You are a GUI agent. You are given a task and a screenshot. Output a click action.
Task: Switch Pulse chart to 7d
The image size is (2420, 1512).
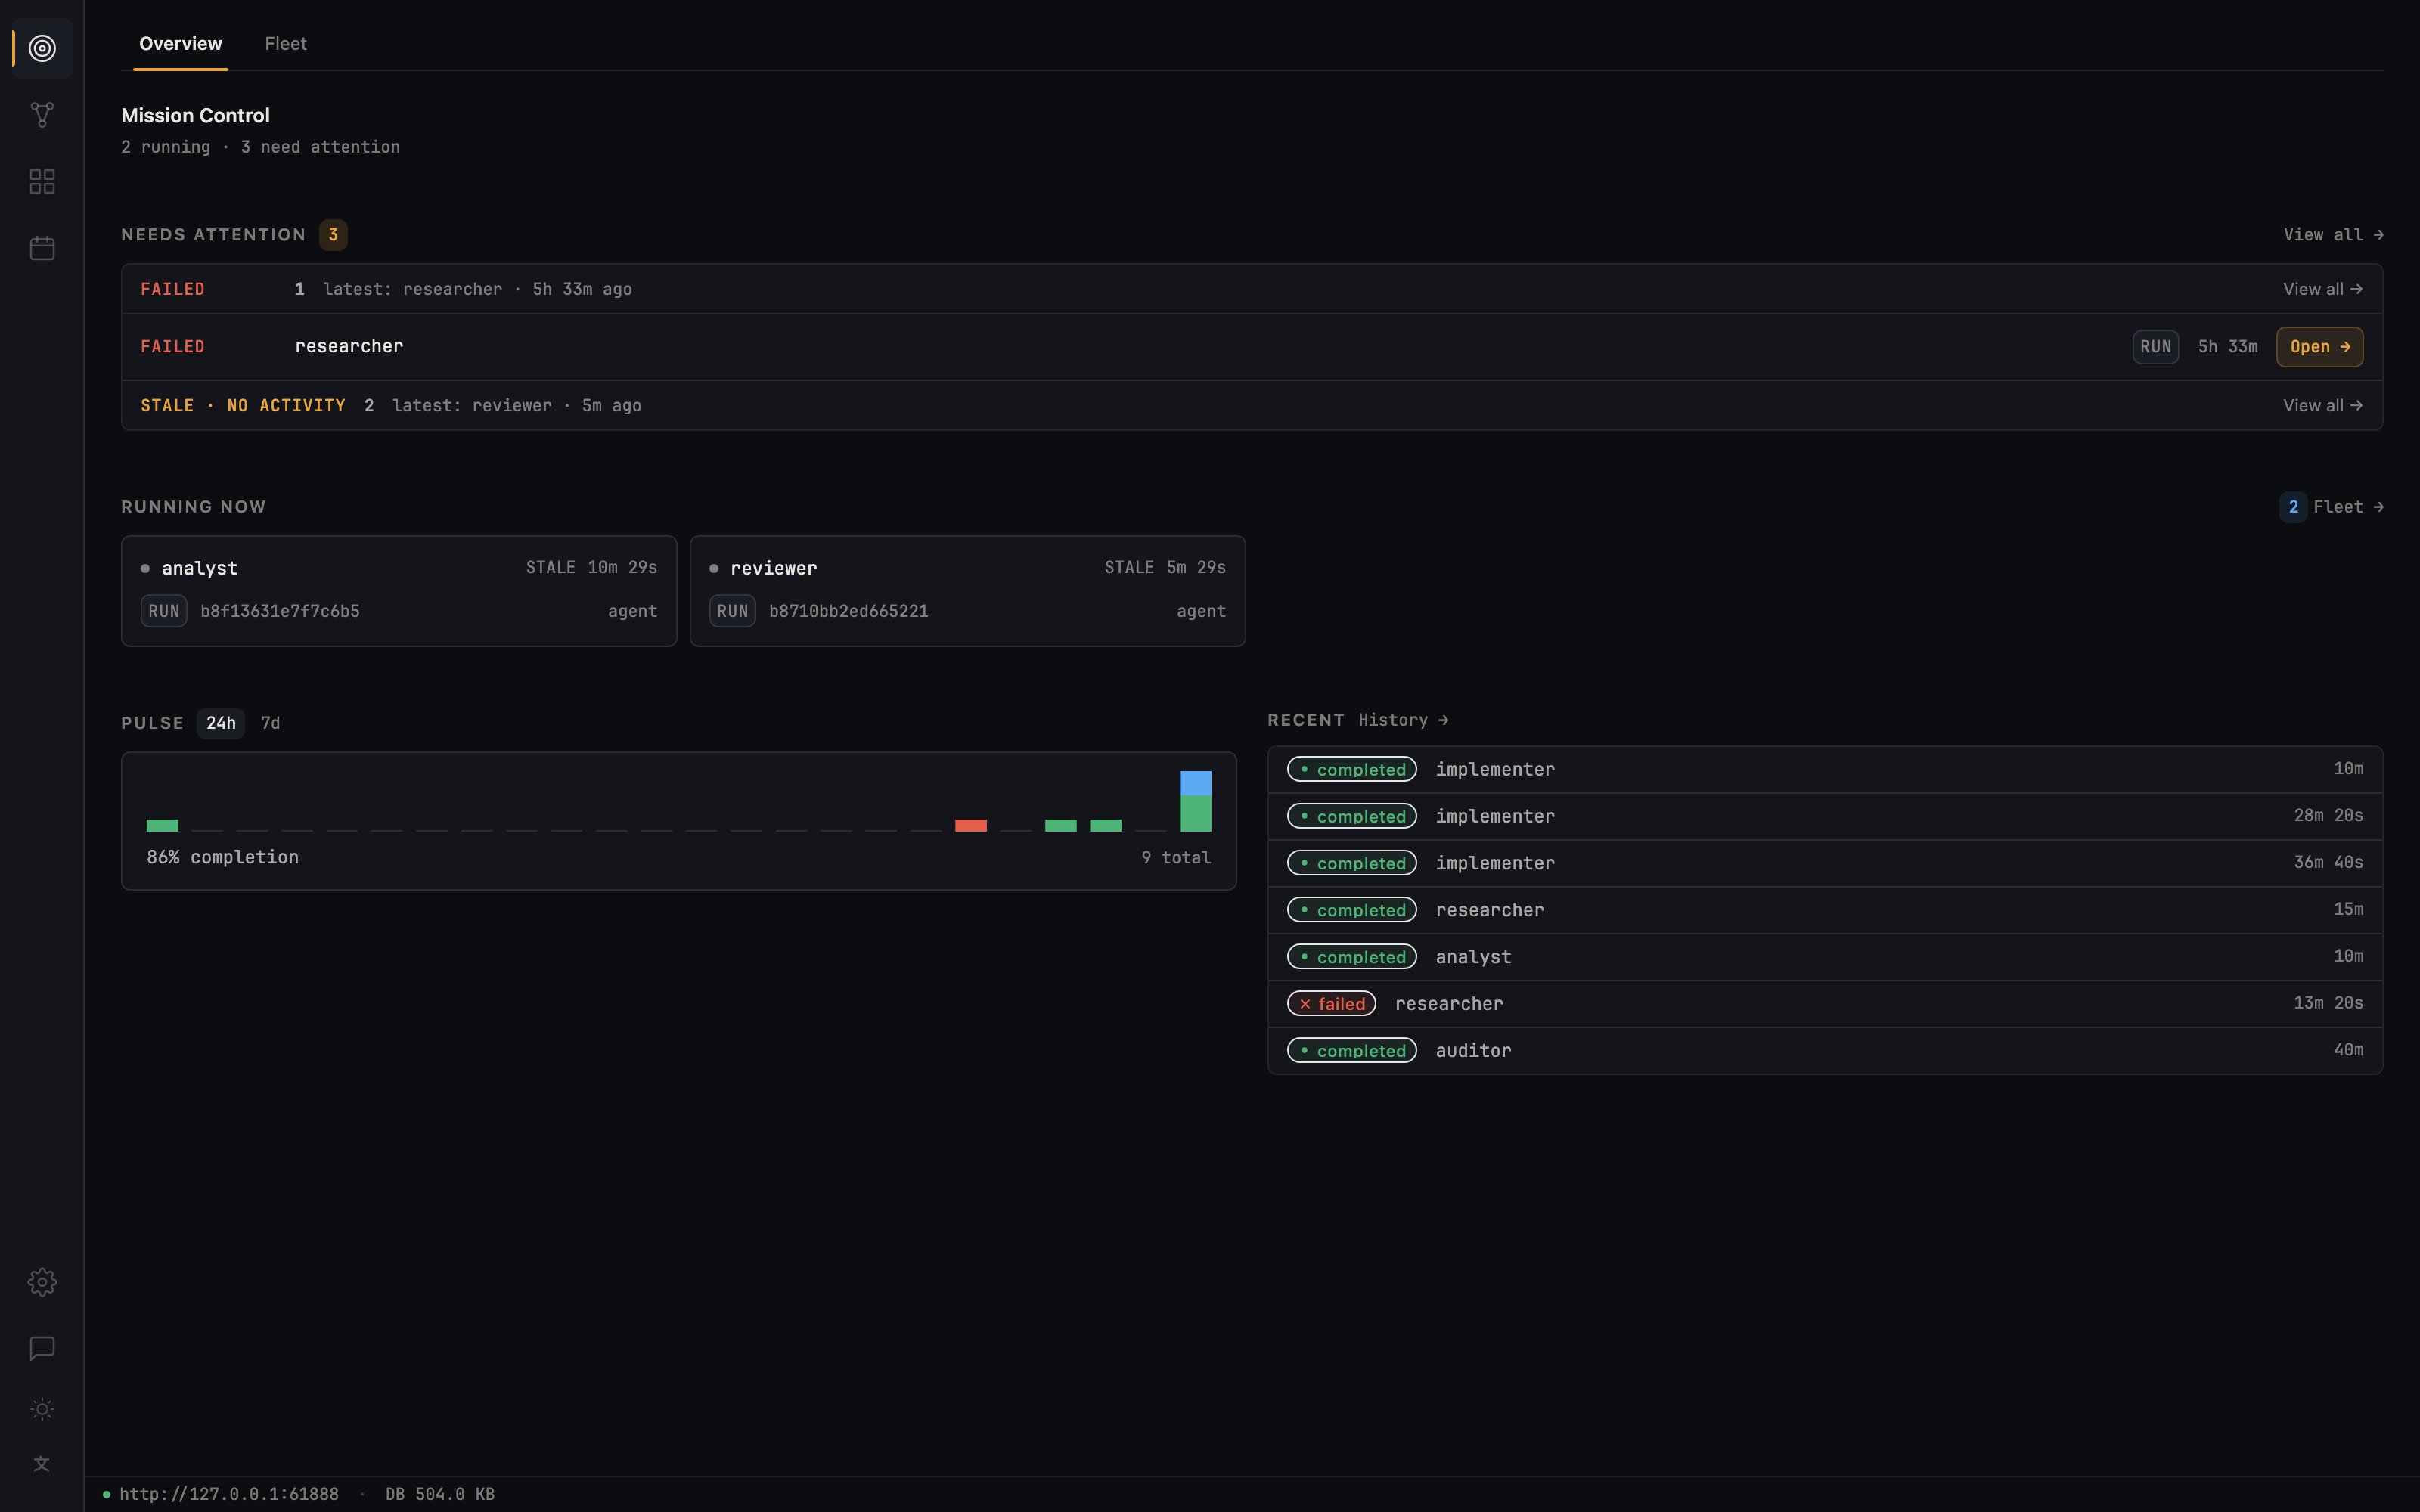[x=270, y=723]
